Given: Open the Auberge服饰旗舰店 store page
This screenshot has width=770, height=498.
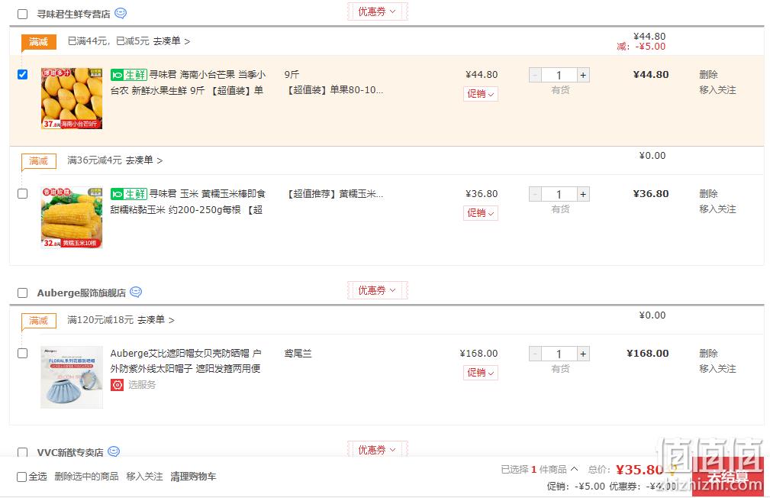Looking at the screenshot, I should point(82,293).
